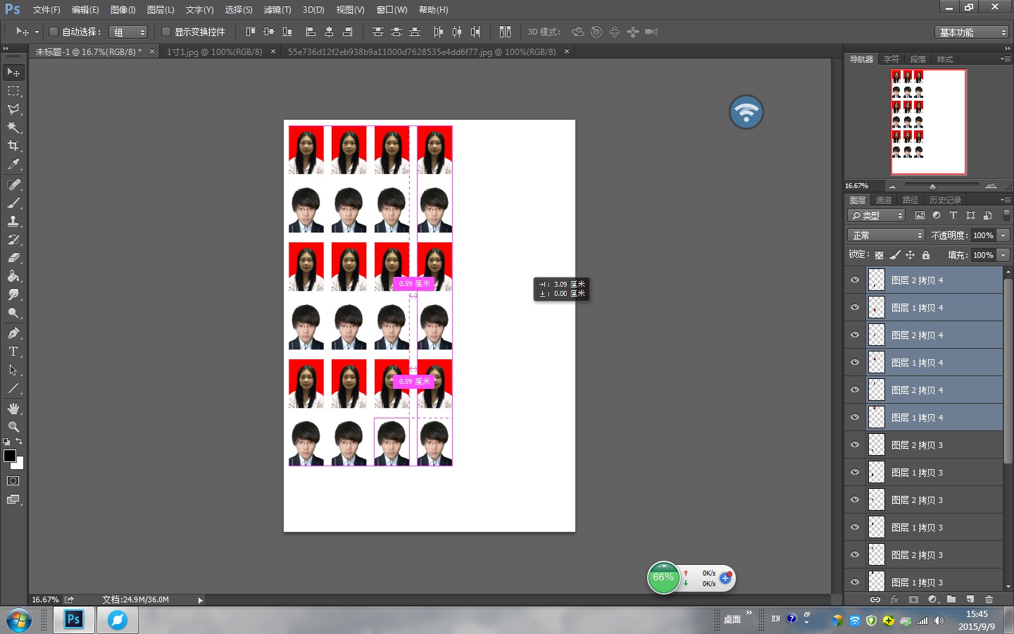Select the Crop tool
Screen dimensions: 1014x634
13,146
